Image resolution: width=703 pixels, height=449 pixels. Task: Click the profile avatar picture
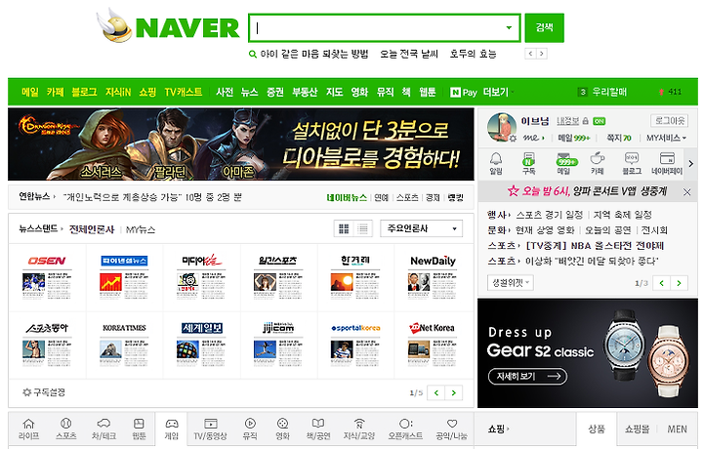click(x=502, y=127)
